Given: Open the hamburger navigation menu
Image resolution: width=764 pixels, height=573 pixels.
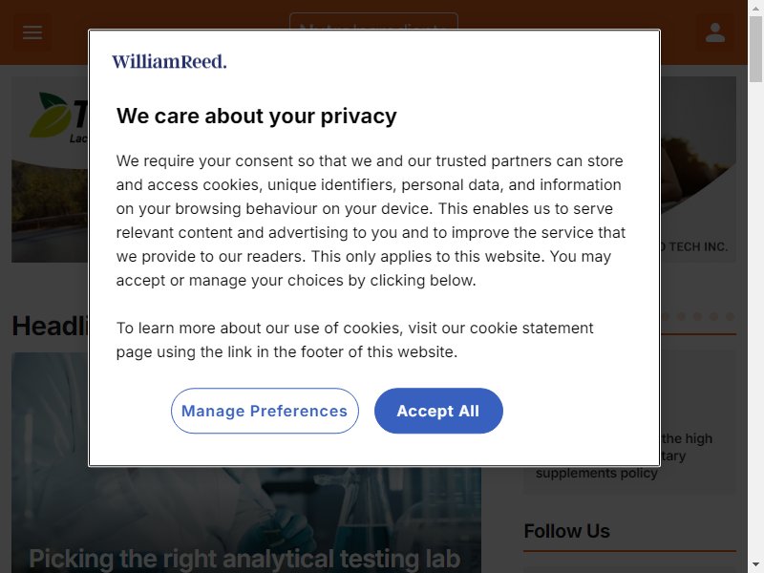Looking at the screenshot, I should (x=32, y=32).
